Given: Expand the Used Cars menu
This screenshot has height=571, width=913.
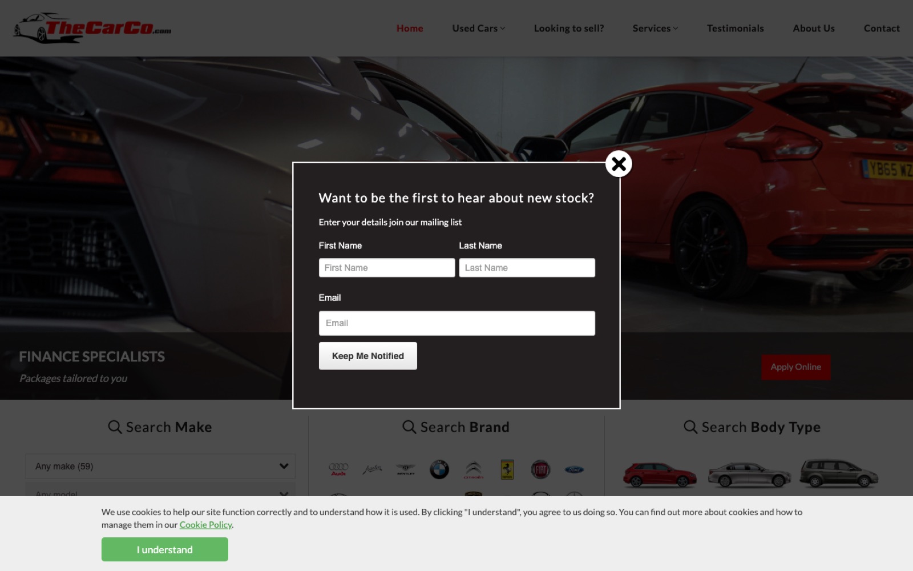Looking at the screenshot, I should (478, 28).
